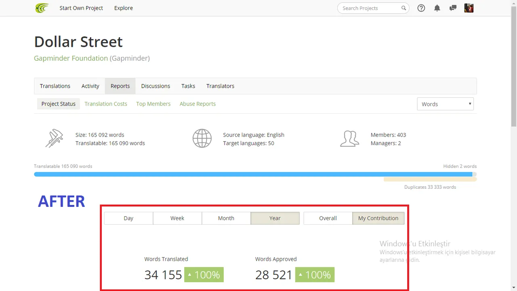Select Project Status sub-tab
Image resolution: width=517 pixels, height=291 pixels.
59,104
